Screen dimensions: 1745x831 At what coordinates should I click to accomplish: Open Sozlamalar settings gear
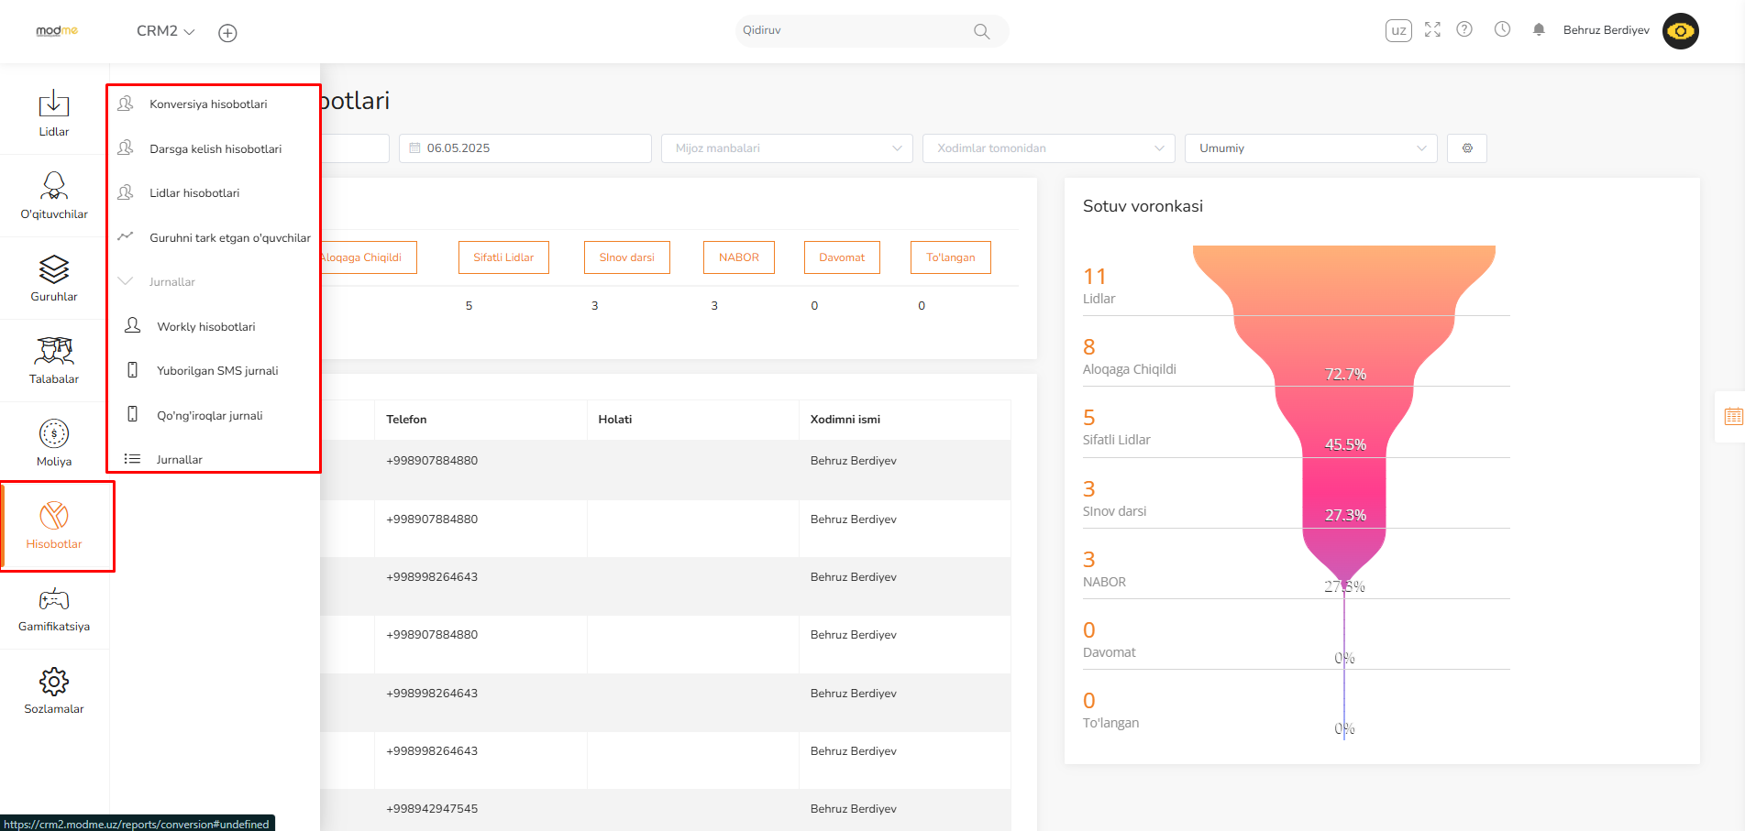[54, 691]
